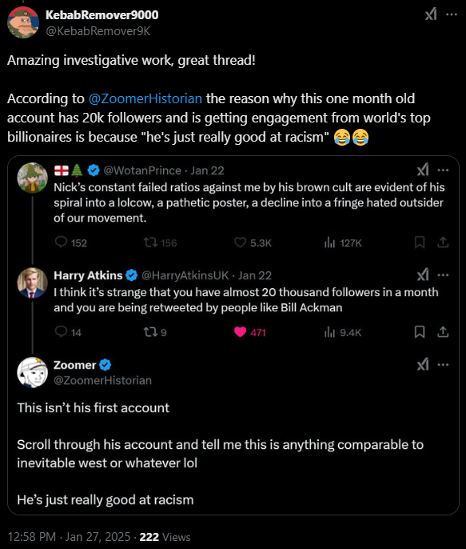
Task: Bookmark Harry Atkins' tweet
Action: [420, 332]
